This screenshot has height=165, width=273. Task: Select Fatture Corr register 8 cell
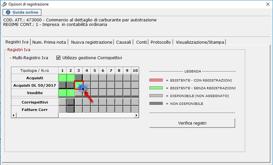(119, 109)
